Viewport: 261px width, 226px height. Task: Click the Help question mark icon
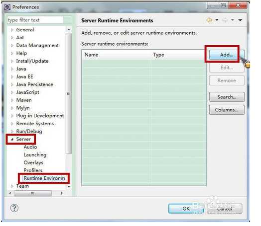tap(14, 208)
